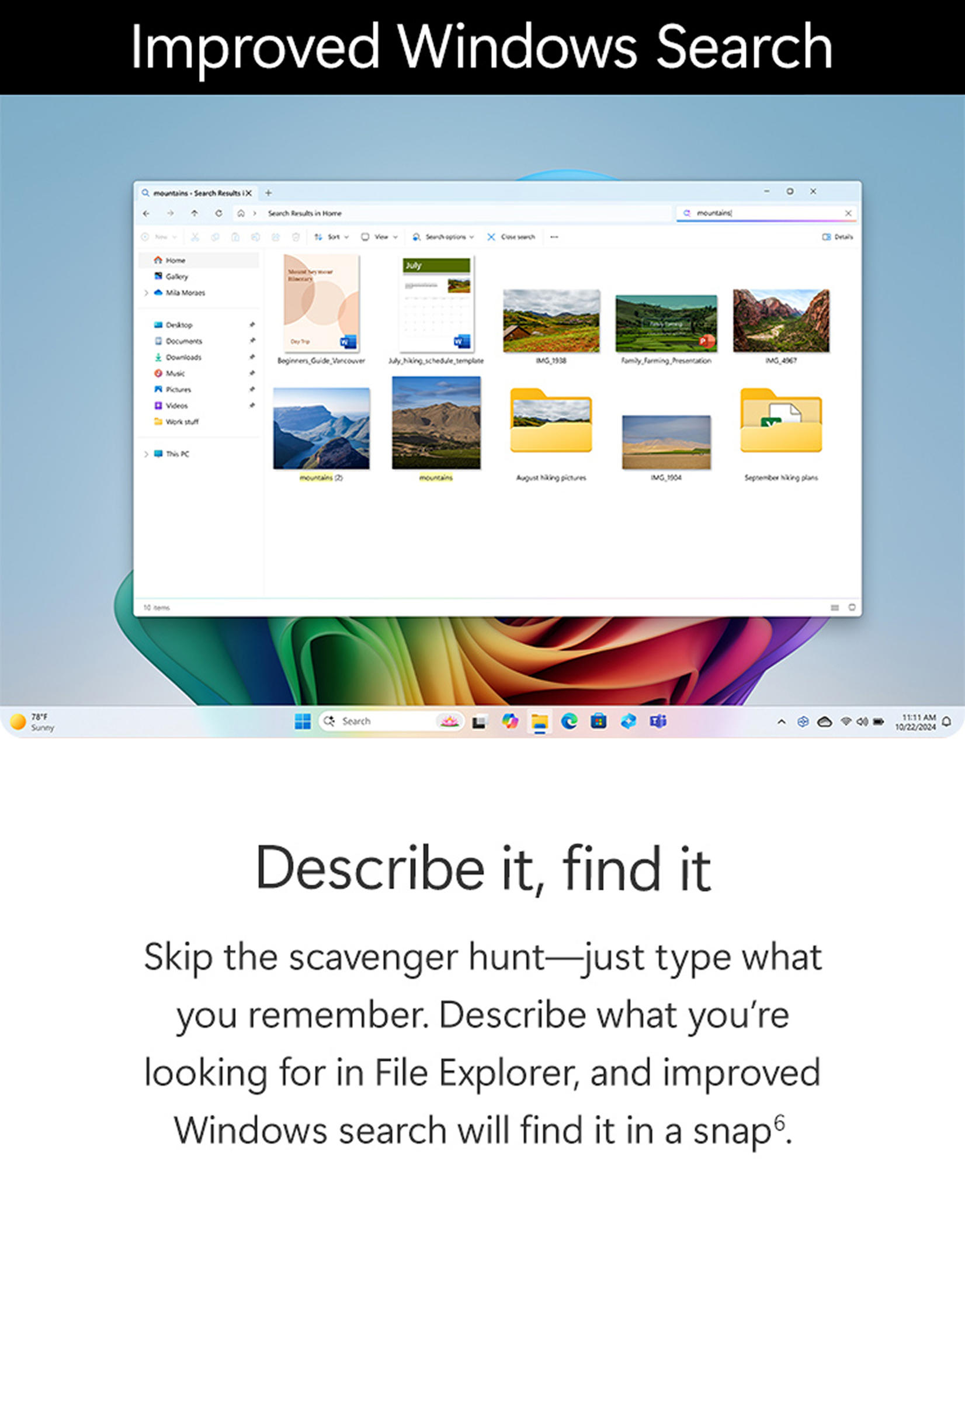This screenshot has height=1407, width=965.
Task: Click the Refresh icon in navigation bar
Action: 218,213
